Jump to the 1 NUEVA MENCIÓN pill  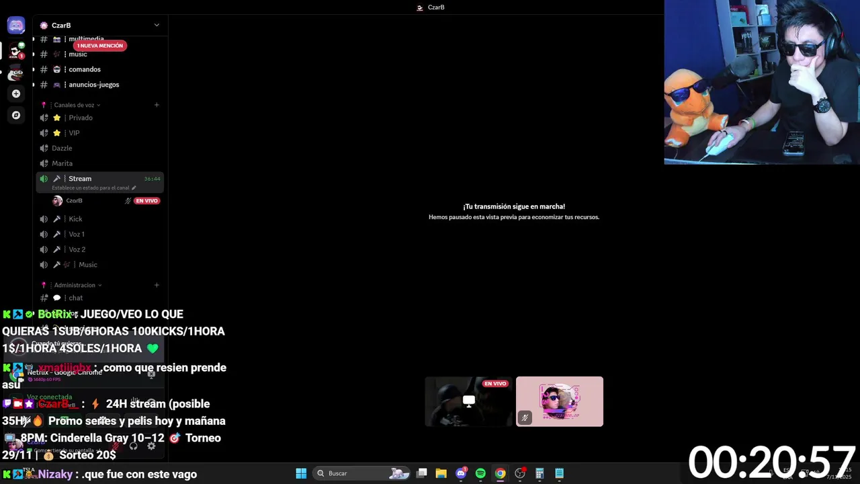tap(99, 46)
